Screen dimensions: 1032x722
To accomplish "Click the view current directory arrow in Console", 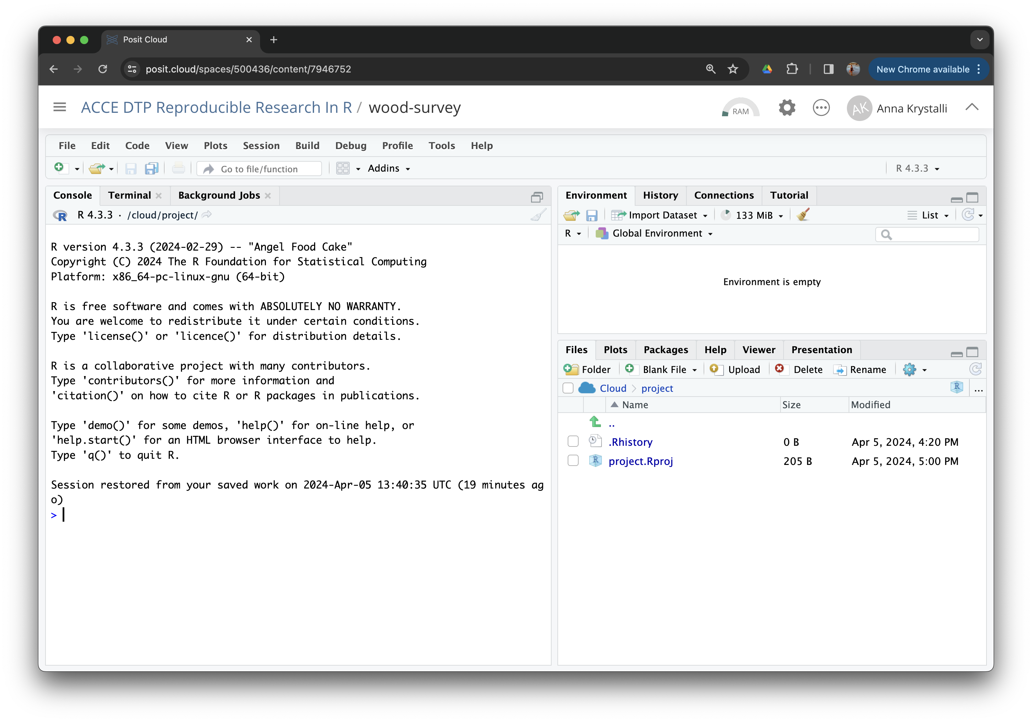I will point(207,215).
